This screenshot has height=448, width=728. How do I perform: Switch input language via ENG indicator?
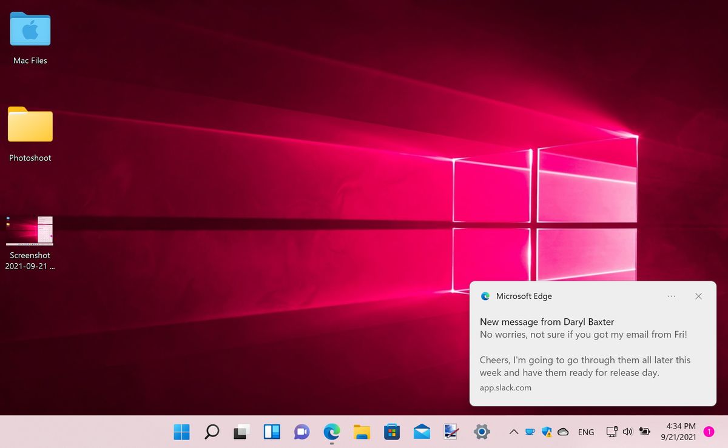(x=585, y=432)
